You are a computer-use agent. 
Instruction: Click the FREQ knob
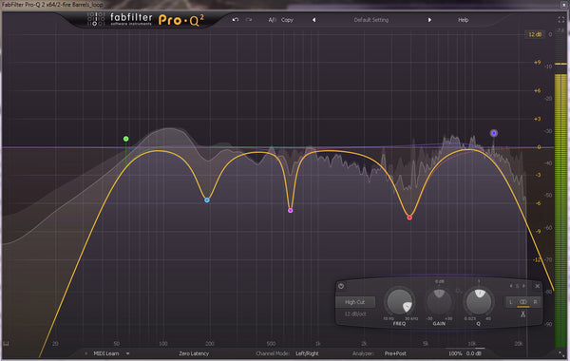pyautogui.click(x=399, y=302)
